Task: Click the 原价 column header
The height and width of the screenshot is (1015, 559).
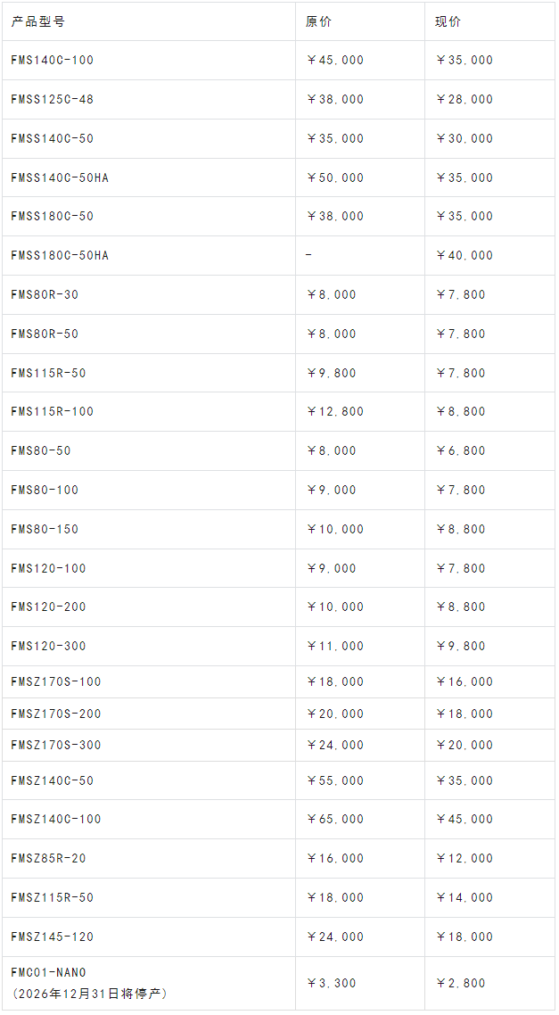Action: coord(318,21)
